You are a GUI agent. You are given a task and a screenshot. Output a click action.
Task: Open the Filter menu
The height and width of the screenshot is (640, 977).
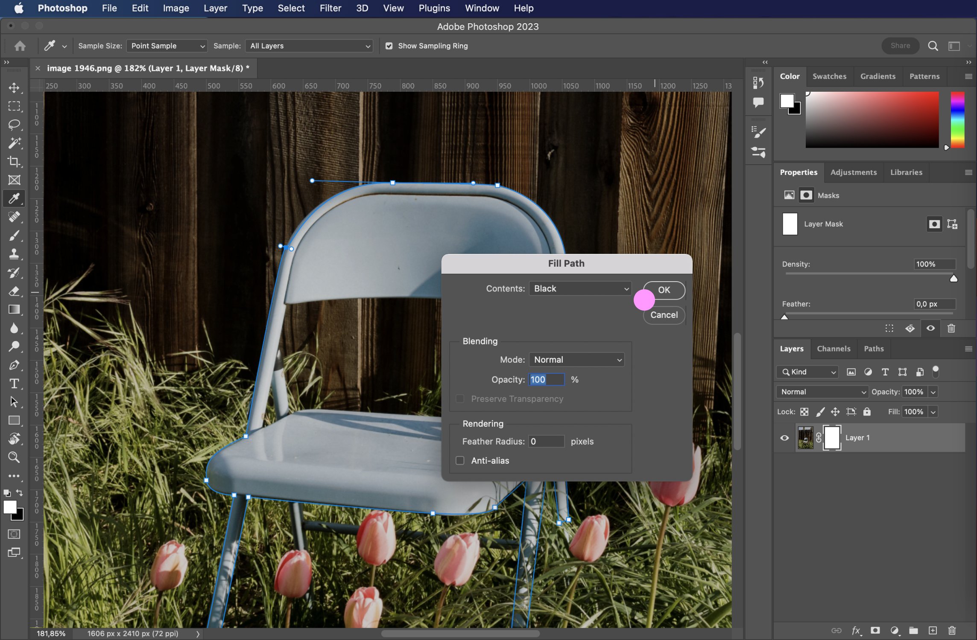(x=330, y=8)
